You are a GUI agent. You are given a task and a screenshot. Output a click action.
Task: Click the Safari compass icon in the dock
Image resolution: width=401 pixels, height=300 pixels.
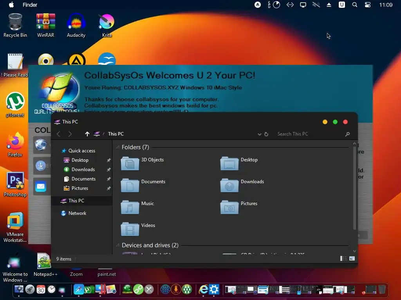78,289
